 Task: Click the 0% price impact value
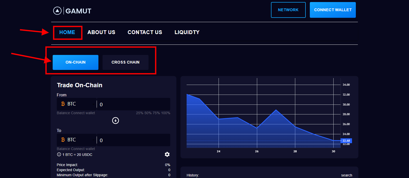[168, 165]
